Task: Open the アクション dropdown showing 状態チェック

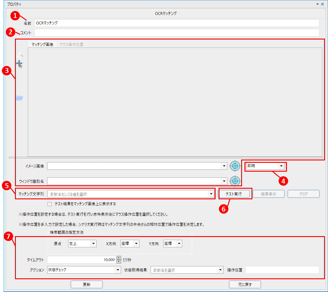Action: 118,270
